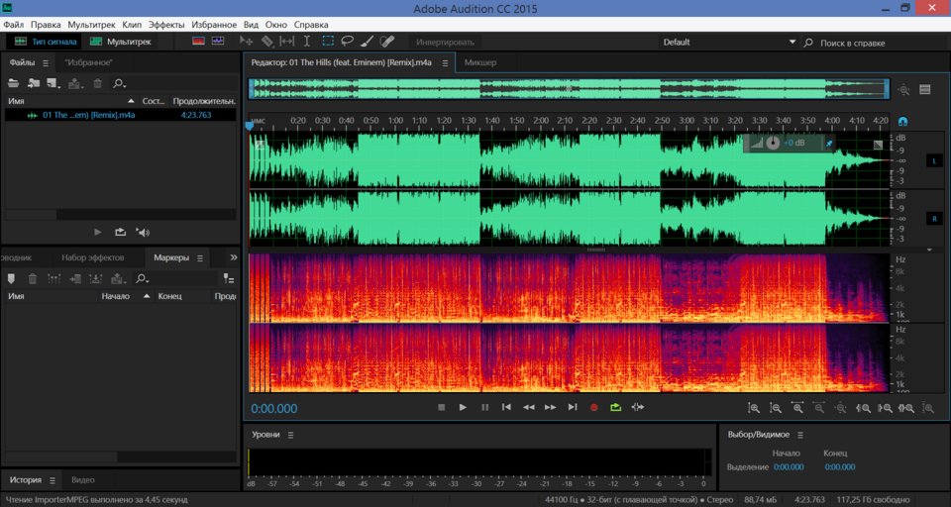951x507 pixels.
Task: Expand the hidden panel tabs double-chevron
Action: [234, 257]
